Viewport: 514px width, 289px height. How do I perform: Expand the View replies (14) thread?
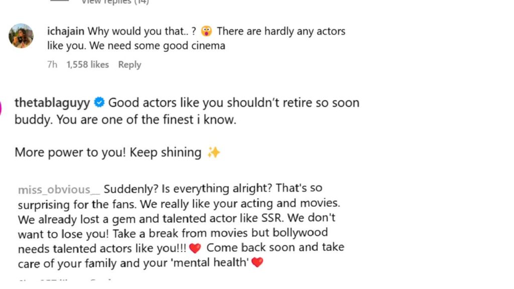[x=115, y=2]
